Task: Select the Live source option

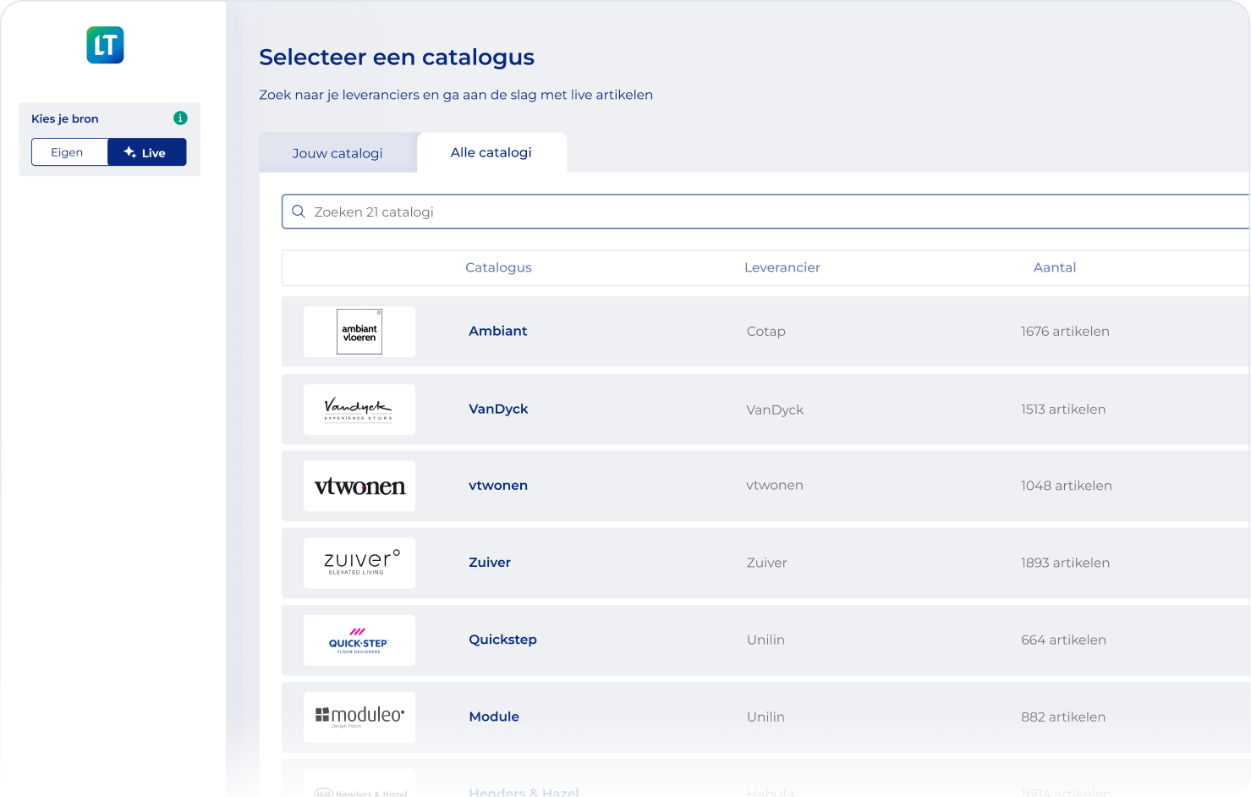Action: tap(146, 152)
